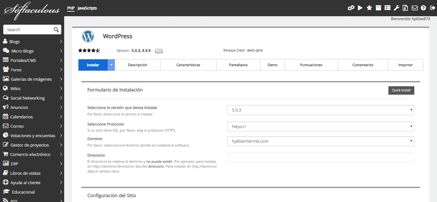
Task: Click the WordPress star rating
Action: tap(89, 51)
